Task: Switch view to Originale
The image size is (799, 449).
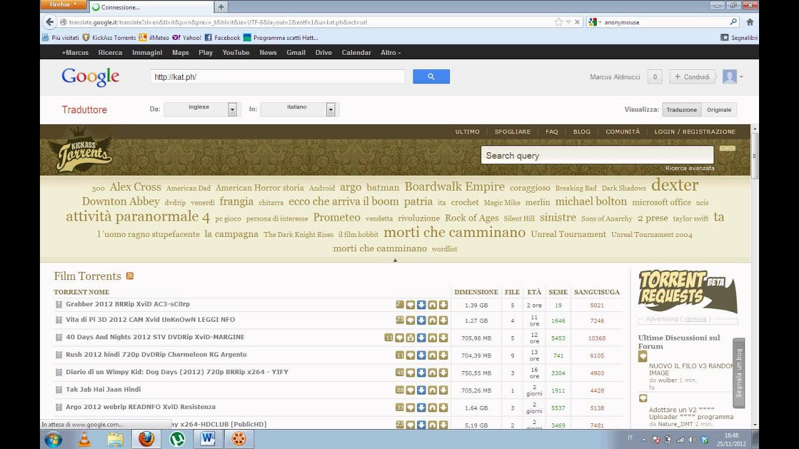Action: tap(718, 110)
